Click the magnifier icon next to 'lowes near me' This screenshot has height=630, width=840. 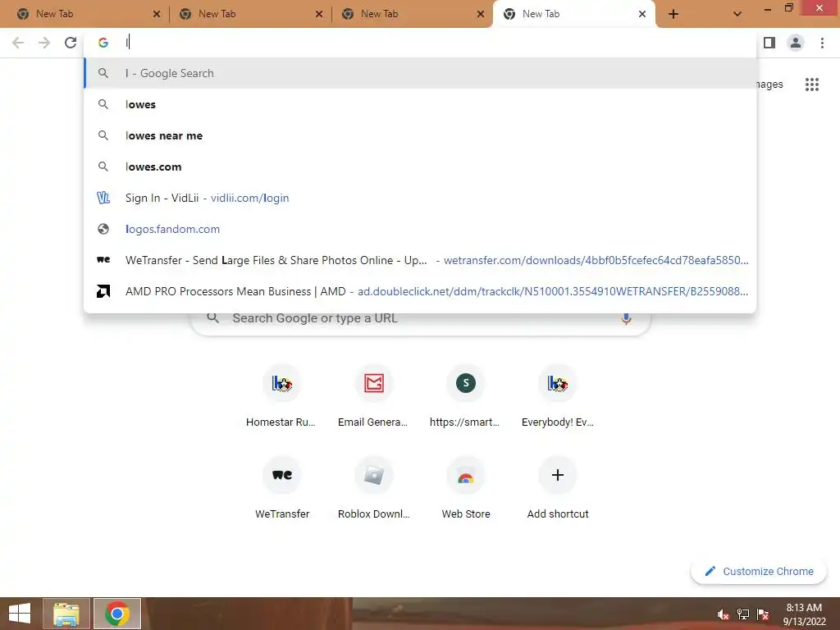tap(103, 135)
